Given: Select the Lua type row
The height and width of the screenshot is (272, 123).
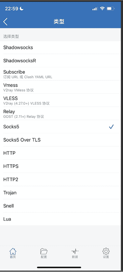Looking at the screenshot, I should pyautogui.click(x=60, y=219).
